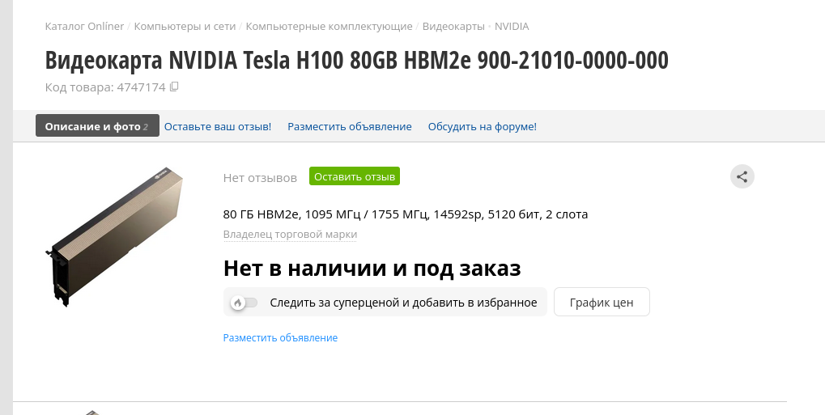This screenshot has width=825, height=415.
Task: Click the Владелец торговой марки link
Action: tap(290, 235)
